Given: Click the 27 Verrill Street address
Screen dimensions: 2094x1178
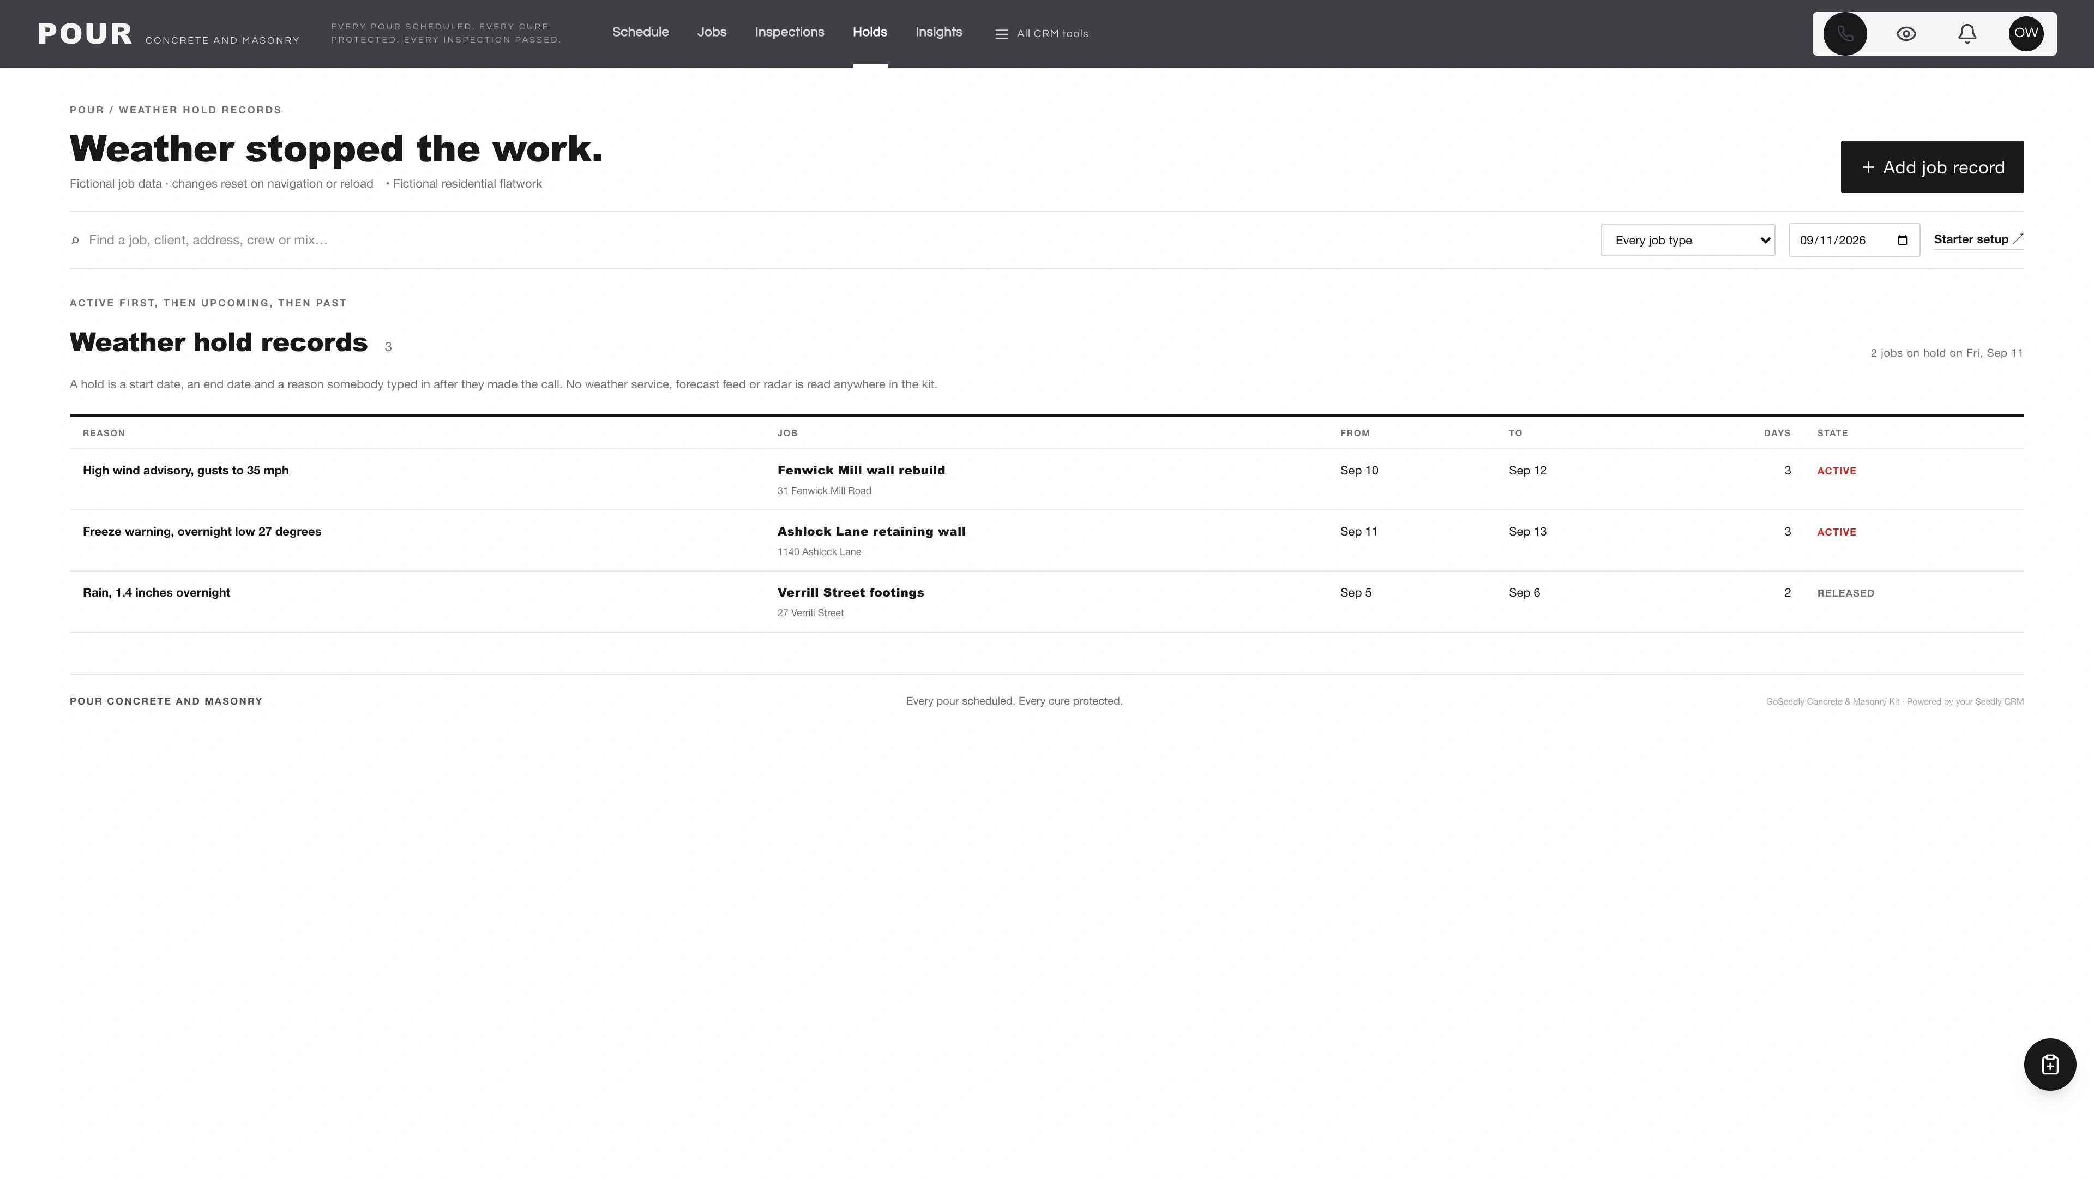Looking at the screenshot, I should 810,612.
